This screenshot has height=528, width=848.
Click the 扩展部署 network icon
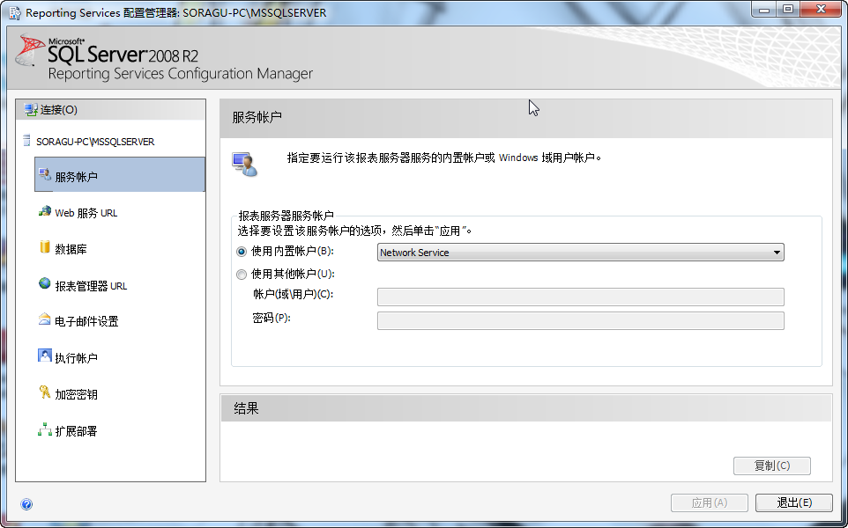44,429
